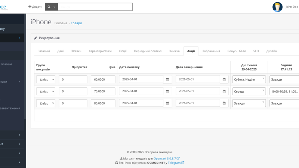The image size is (299, 168).
Task: Open the Товари breadcrumb link
Action: pos(76,23)
